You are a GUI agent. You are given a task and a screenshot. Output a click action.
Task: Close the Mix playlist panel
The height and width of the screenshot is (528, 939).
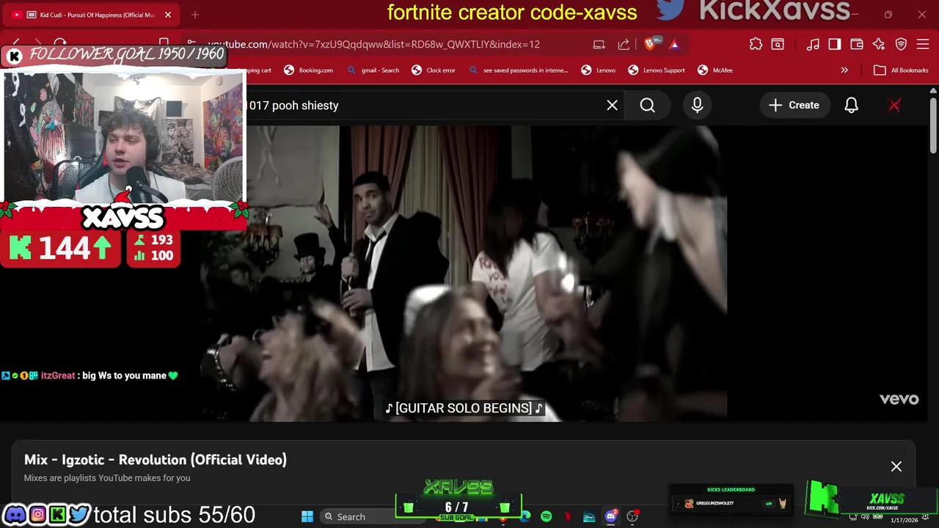coord(896,466)
